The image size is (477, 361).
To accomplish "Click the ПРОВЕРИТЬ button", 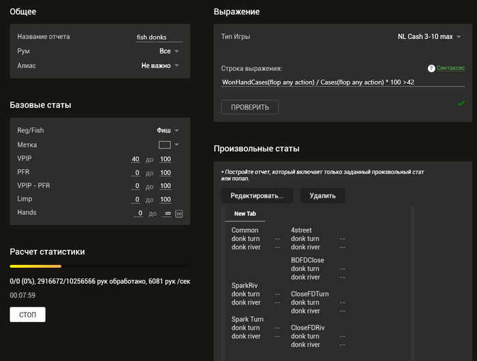I will 250,107.
